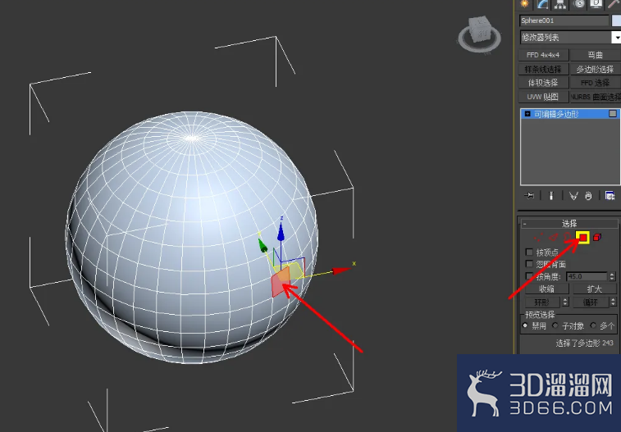
Task: Open Configure Modifier Sets icon
Action: click(x=610, y=195)
